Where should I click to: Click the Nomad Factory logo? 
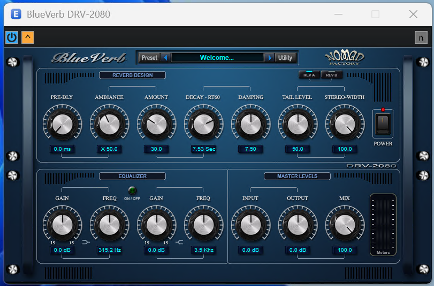click(344, 58)
